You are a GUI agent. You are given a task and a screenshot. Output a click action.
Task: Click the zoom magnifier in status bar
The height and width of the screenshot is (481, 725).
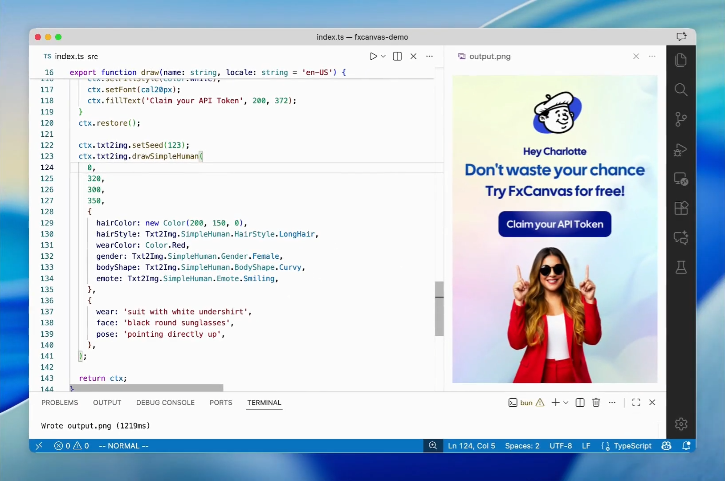click(433, 446)
